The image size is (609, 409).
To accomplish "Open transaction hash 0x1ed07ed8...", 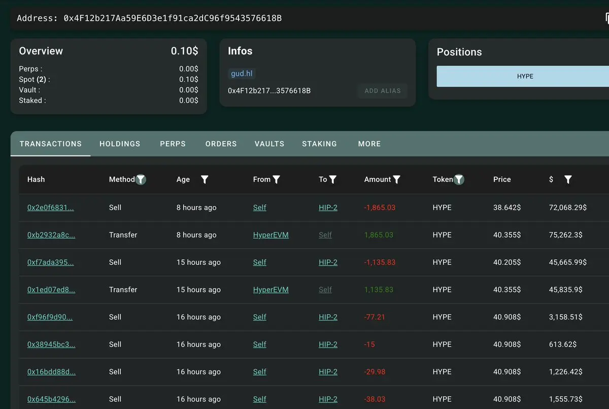I will click(51, 290).
